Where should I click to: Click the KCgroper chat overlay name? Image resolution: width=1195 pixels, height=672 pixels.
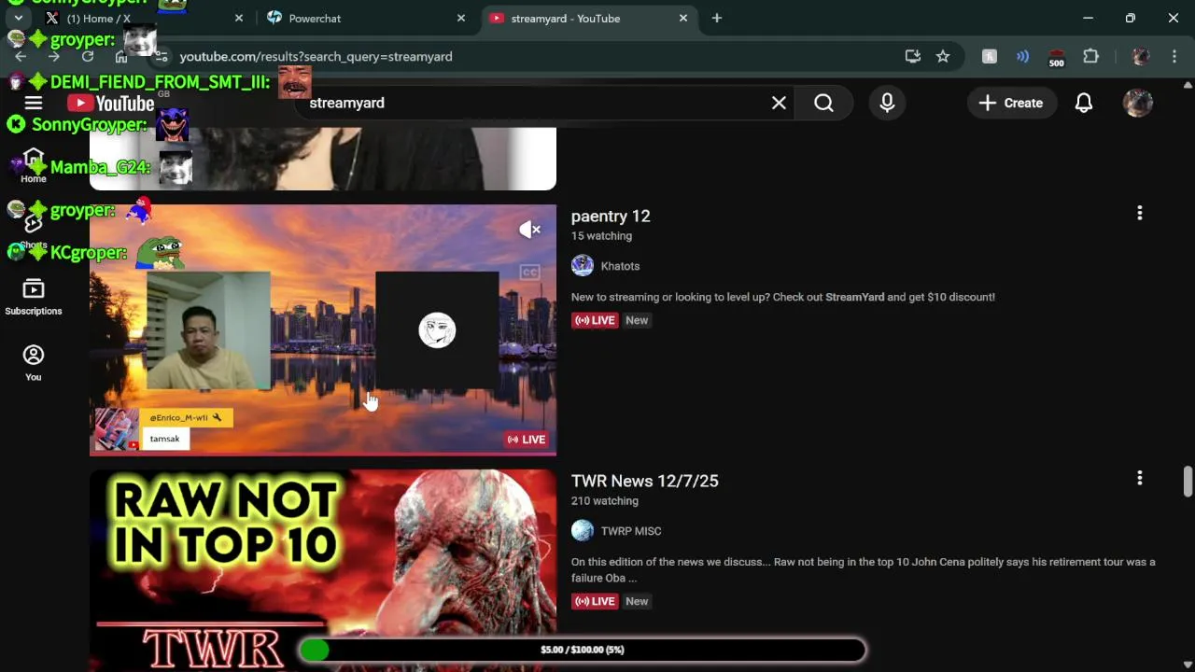pos(89,252)
